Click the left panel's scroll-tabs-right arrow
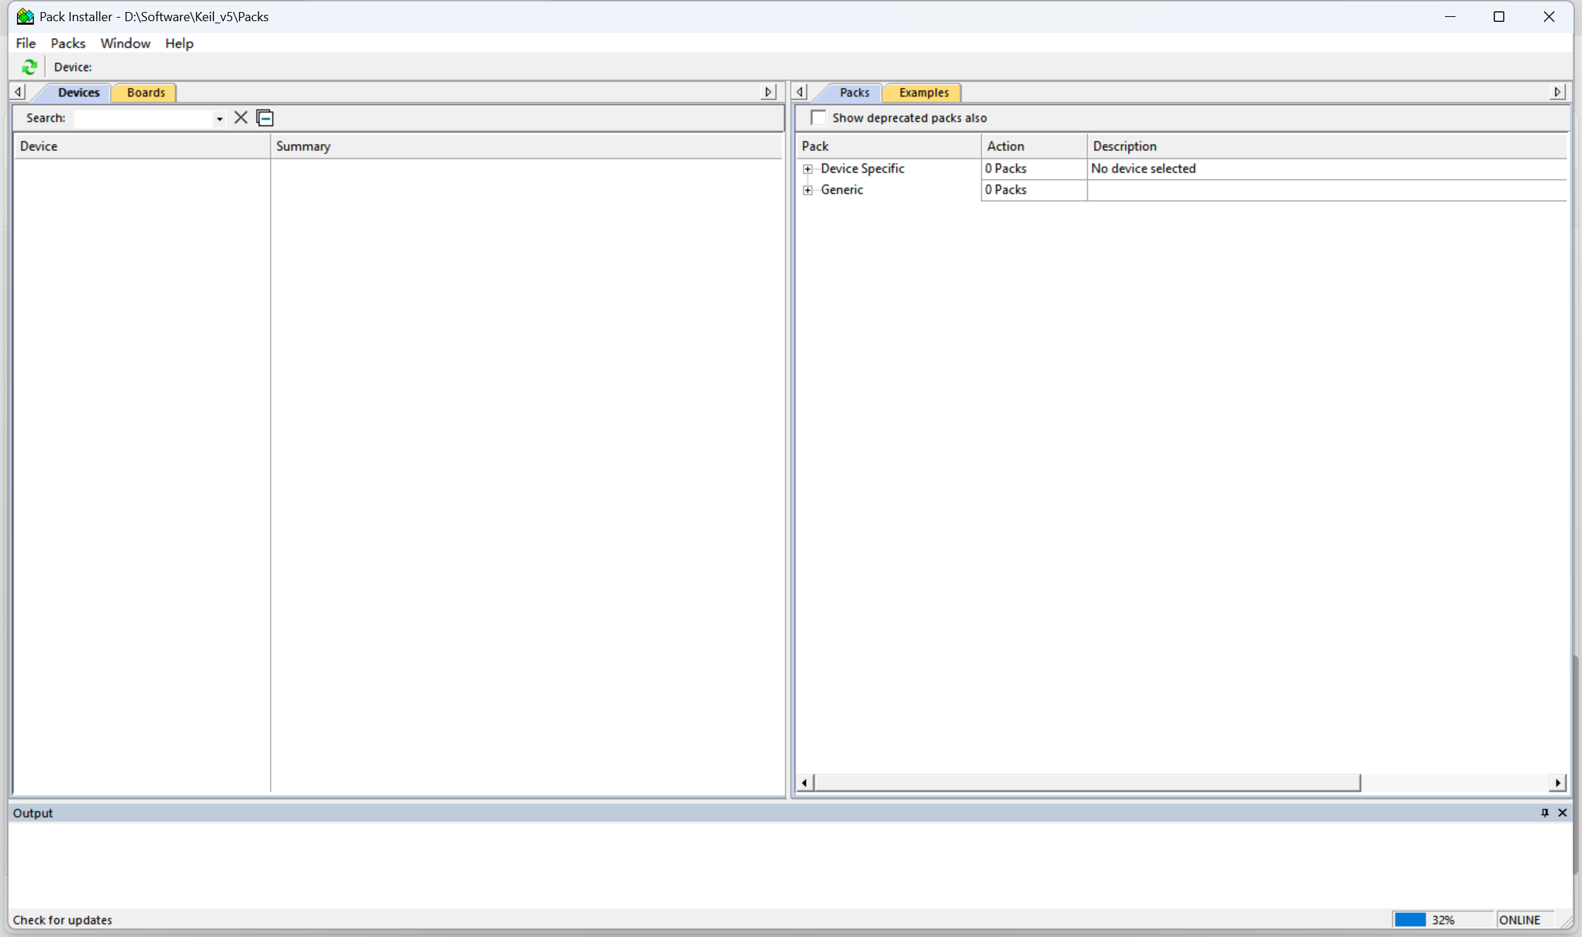 coord(768,92)
